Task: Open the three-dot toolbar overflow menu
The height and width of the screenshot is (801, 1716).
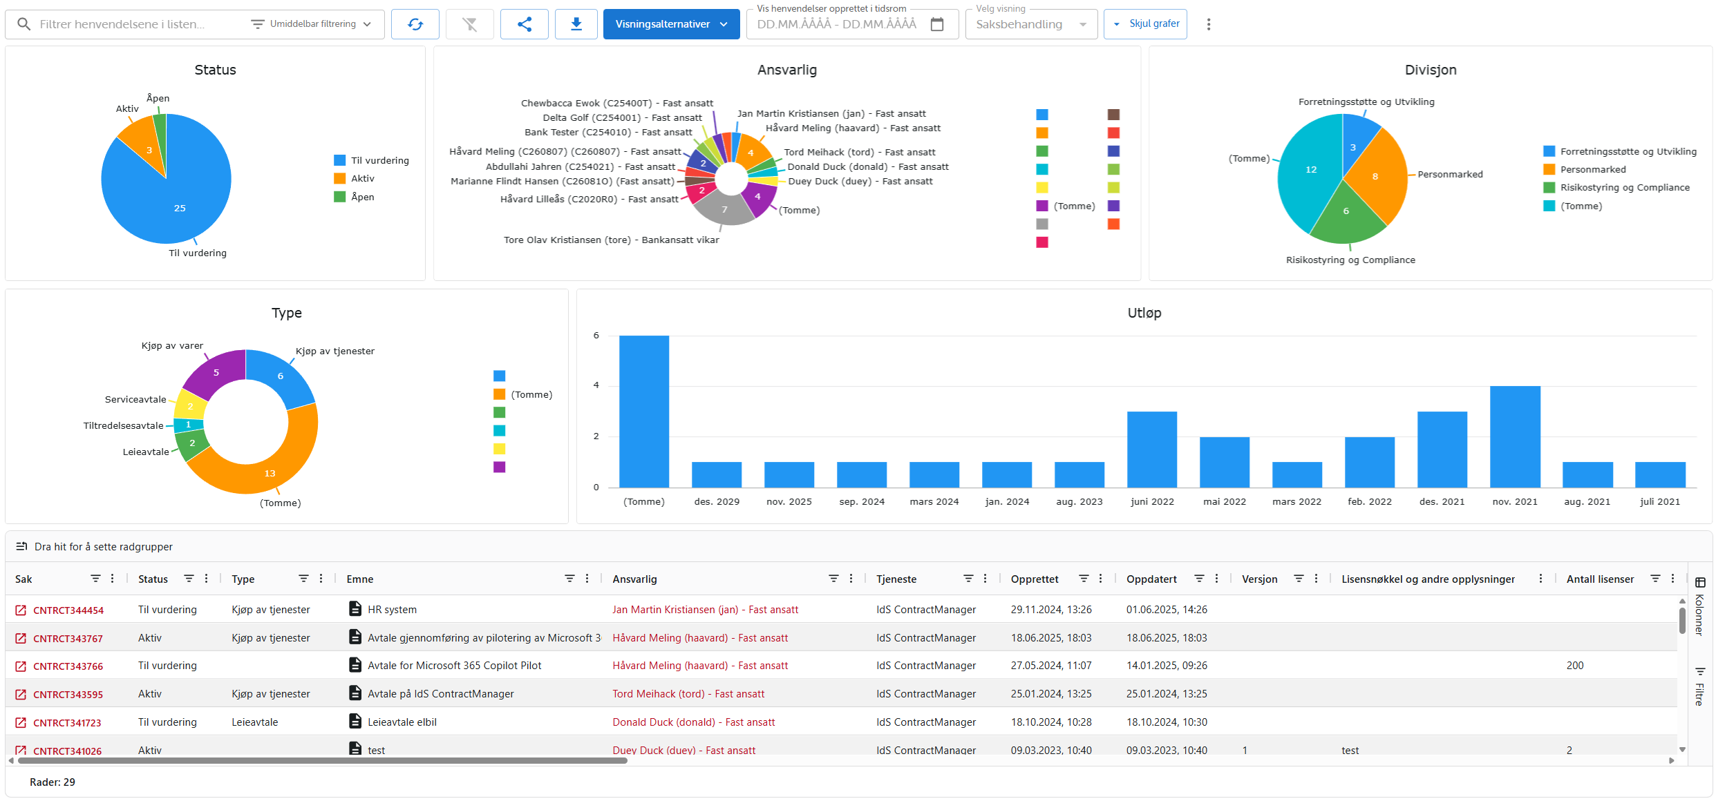Action: click(x=1208, y=24)
